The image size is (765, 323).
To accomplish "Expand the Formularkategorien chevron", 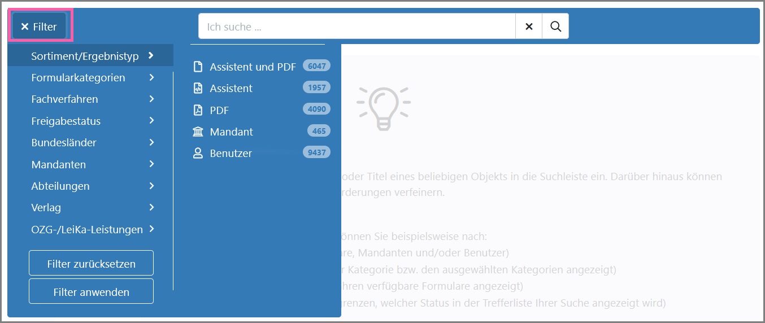I will [x=151, y=77].
